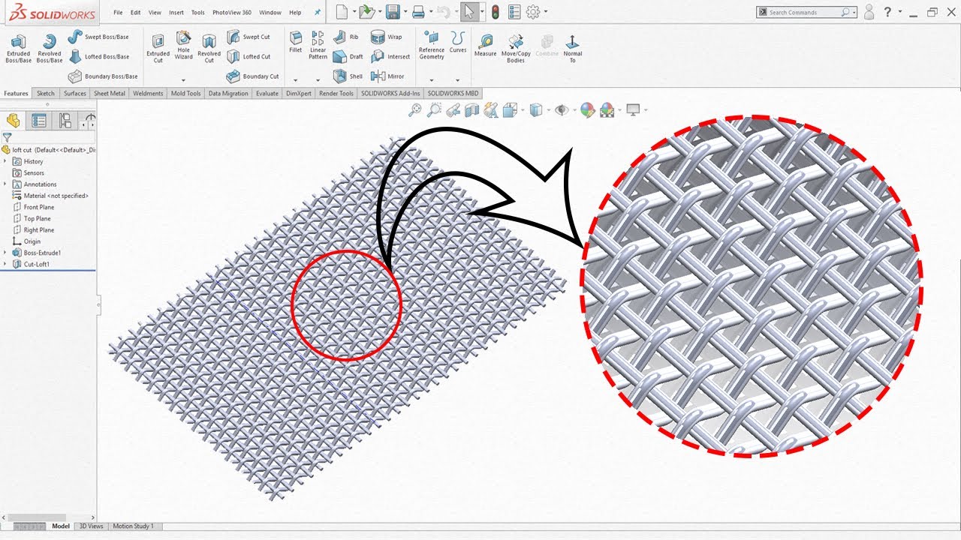Select the Revolved Cut tool

coord(209,49)
